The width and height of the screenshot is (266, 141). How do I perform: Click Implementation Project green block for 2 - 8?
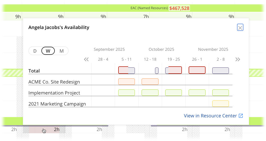[x=221, y=93]
